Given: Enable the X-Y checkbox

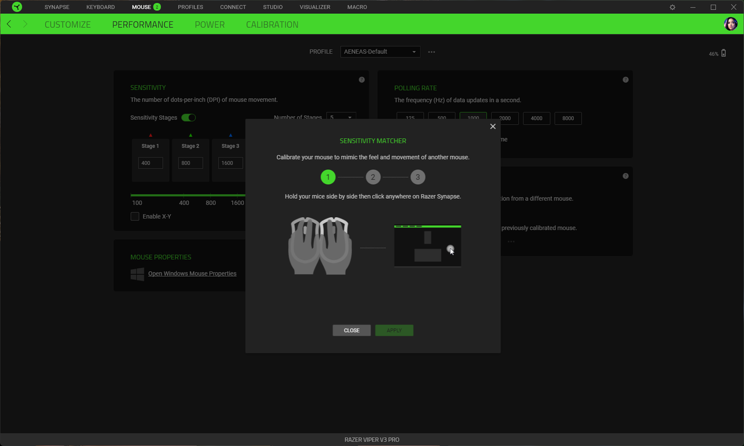Looking at the screenshot, I should click(x=135, y=216).
